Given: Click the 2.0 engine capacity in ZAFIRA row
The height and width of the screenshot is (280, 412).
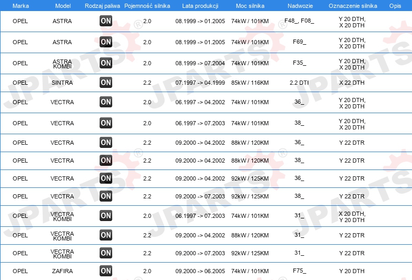Looking at the screenshot, I should tap(147, 271).
